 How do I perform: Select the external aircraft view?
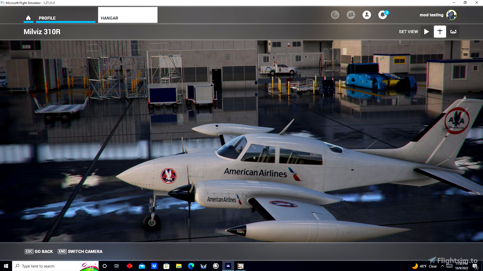tap(440, 32)
